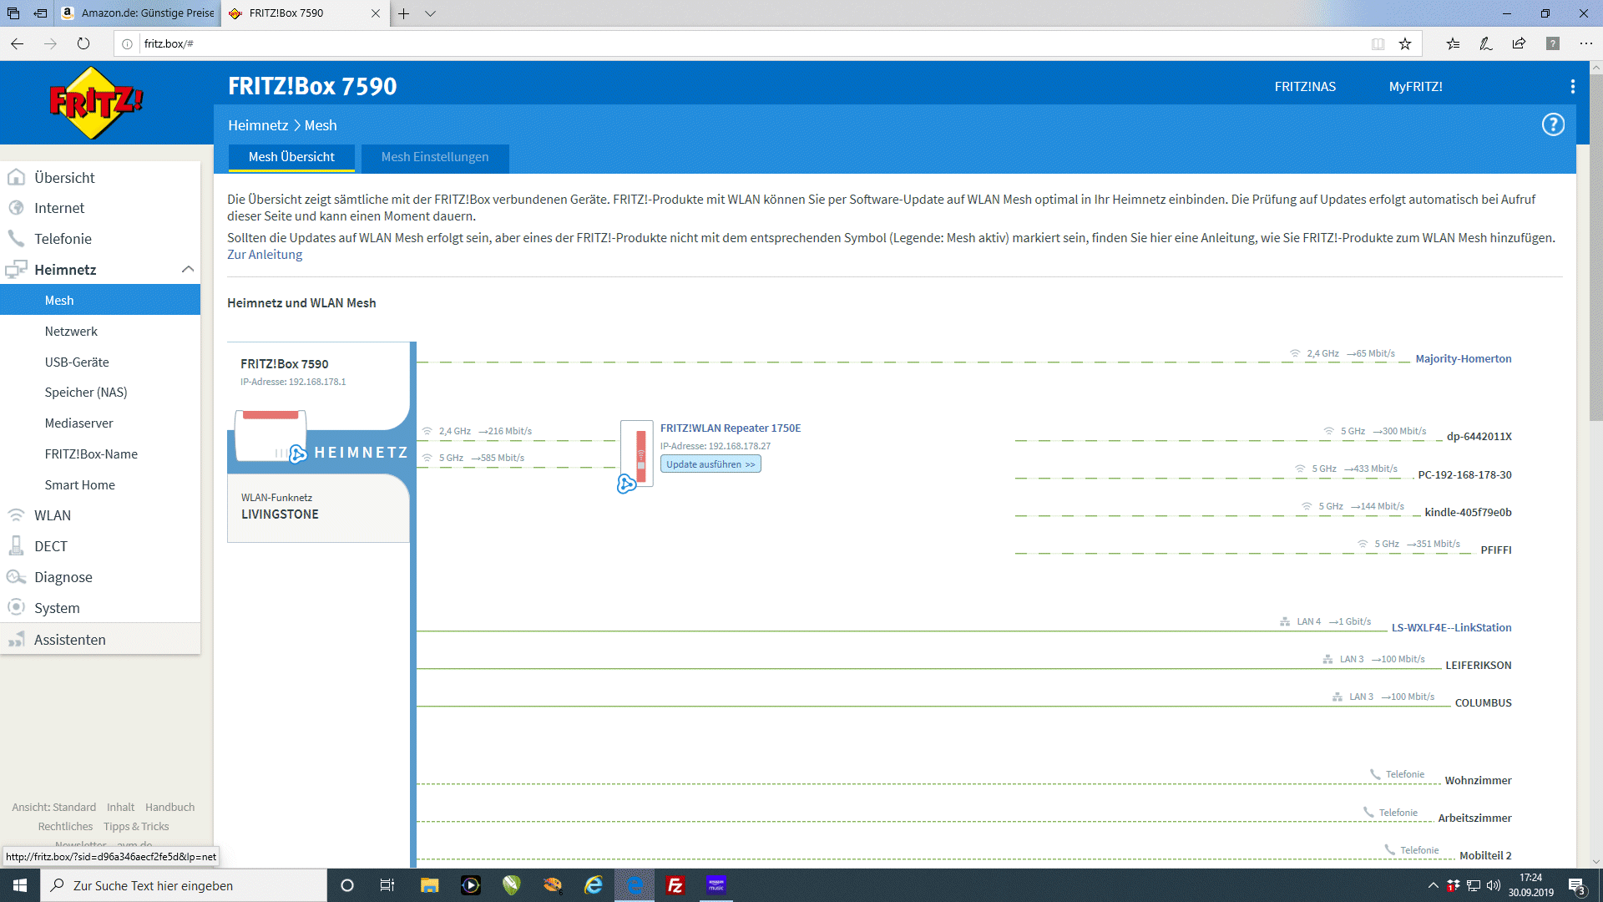Collapse the Heimnetz menu chevron

point(188,269)
